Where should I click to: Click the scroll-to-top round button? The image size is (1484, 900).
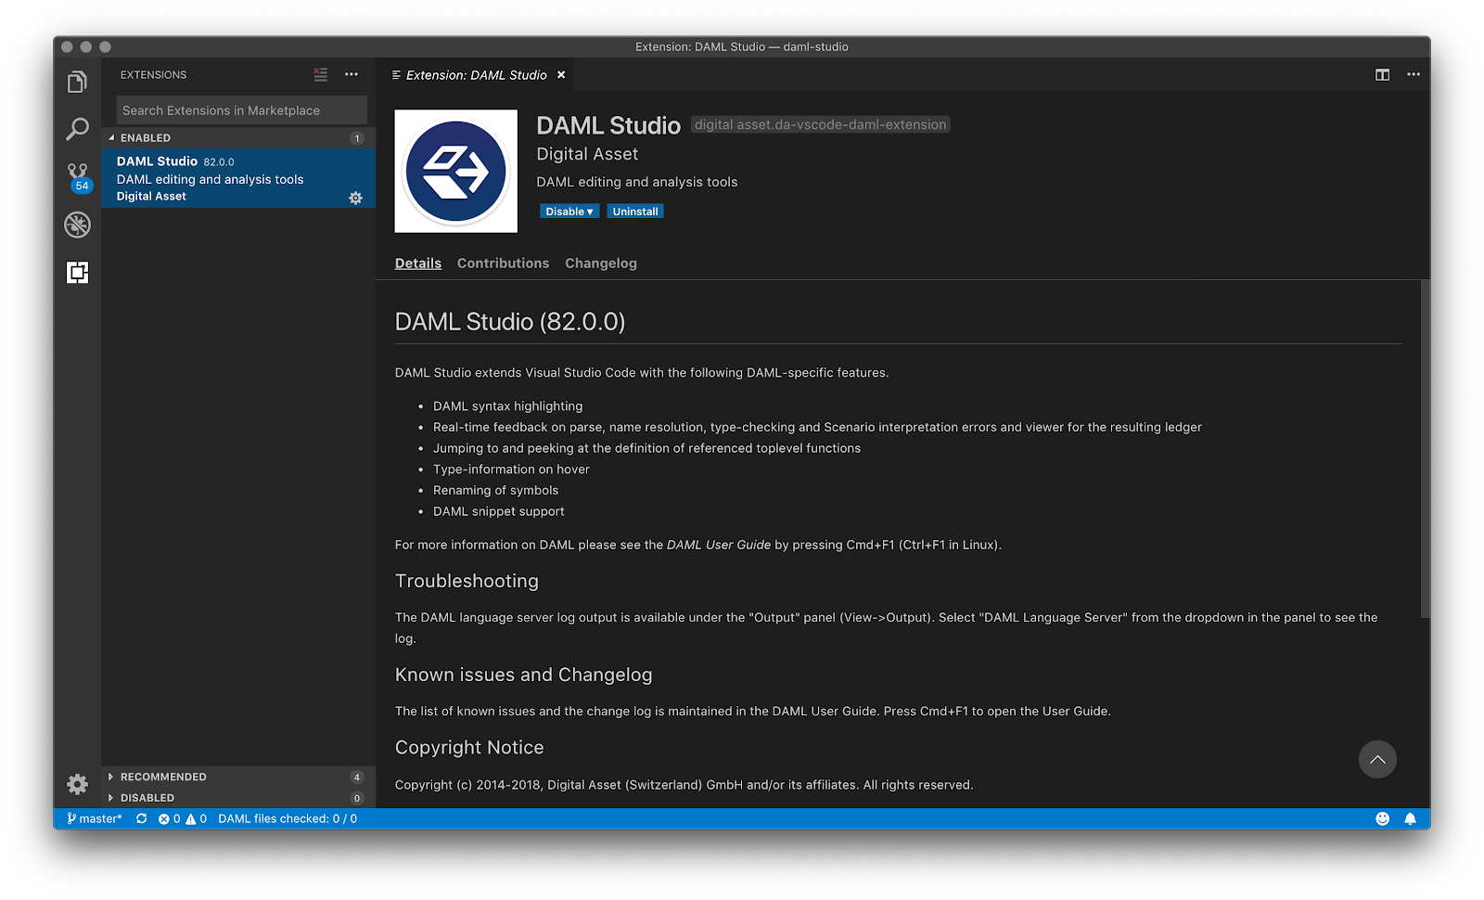click(x=1377, y=759)
